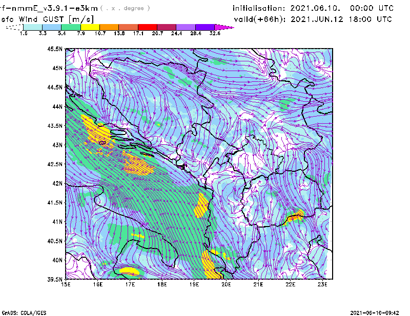Click the 41.5N latitude label
The width and height of the screenshot is (410, 316).
55,202
